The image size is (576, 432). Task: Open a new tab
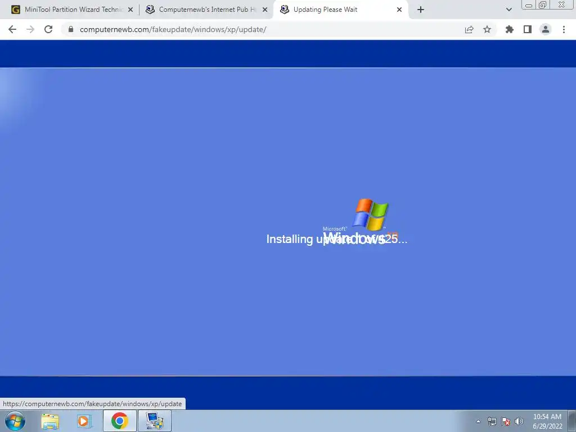(x=421, y=10)
